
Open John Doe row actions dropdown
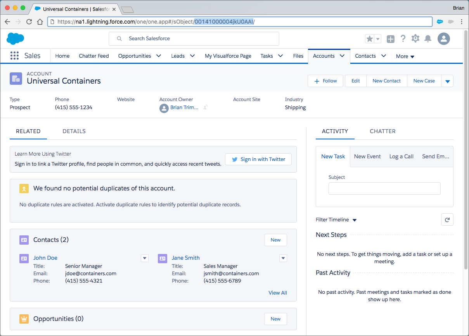(x=145, y=258)
